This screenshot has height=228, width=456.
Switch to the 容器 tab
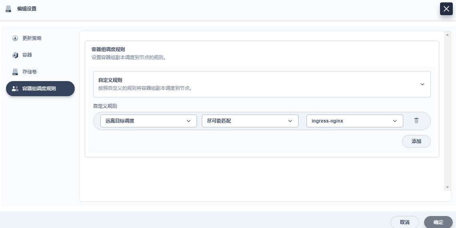(40, 55)
